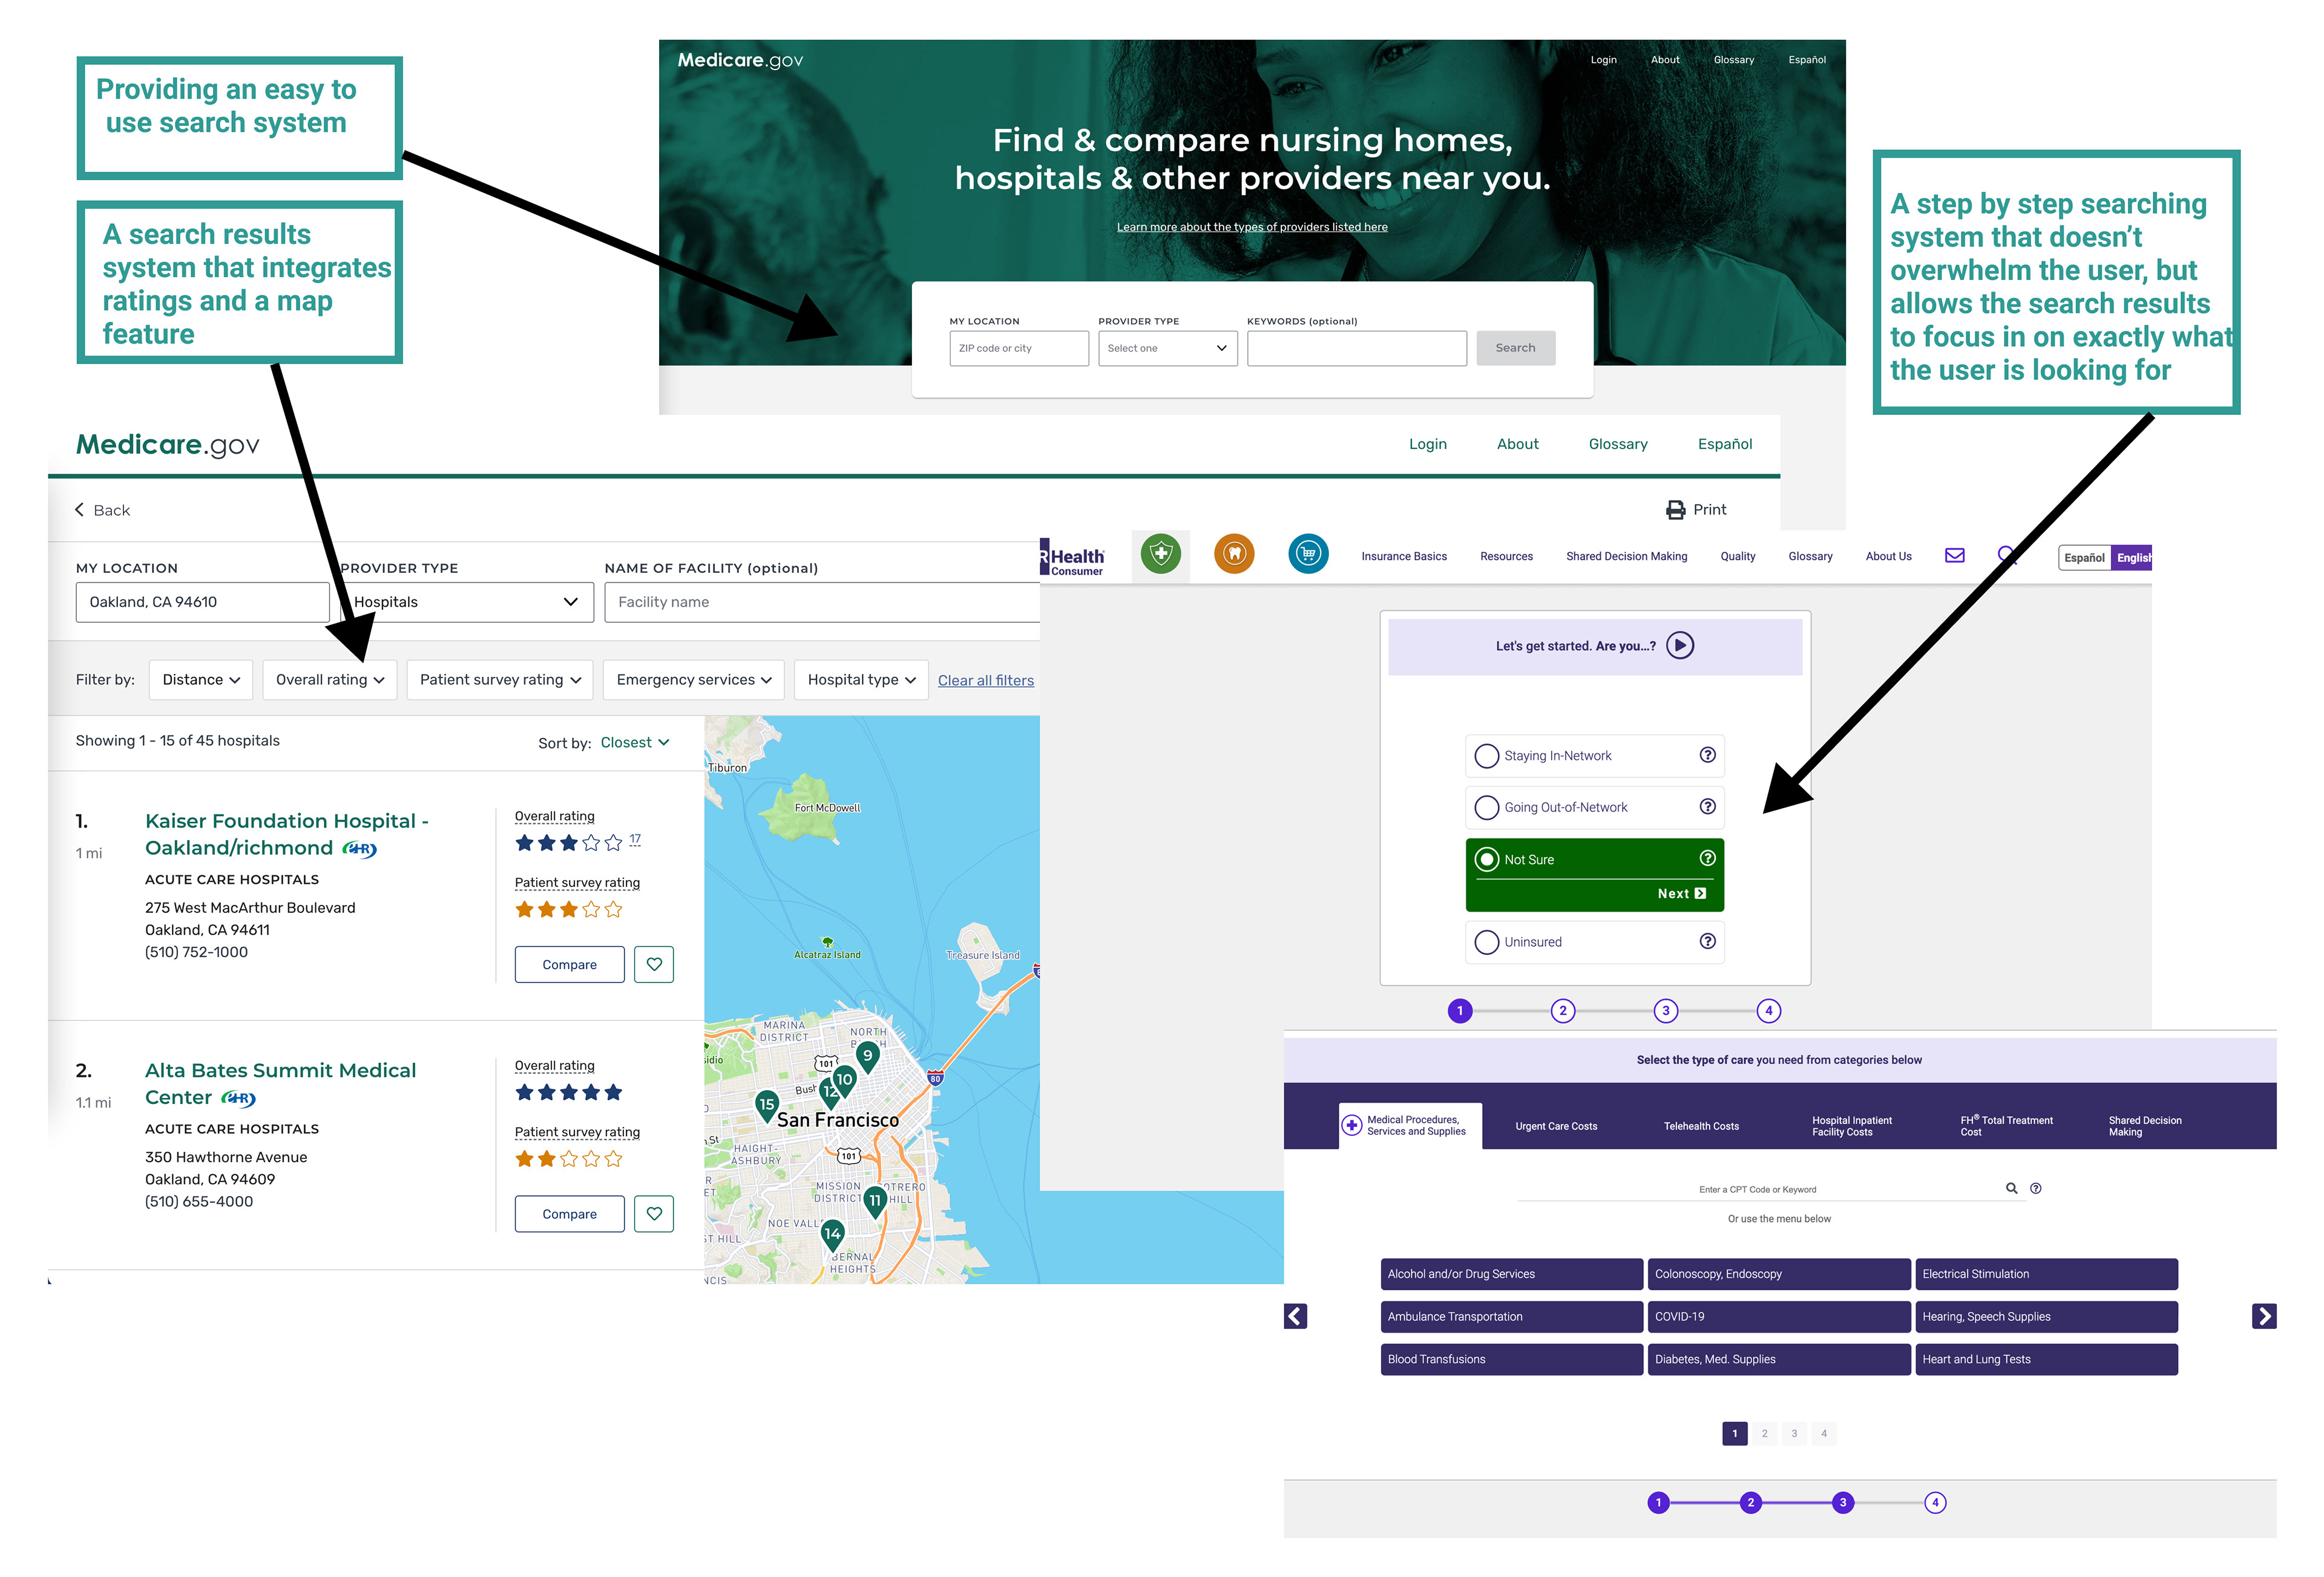Screen dimensions: 2324x1577
Task: Open the Hospital Inpatient Facility Costs tab
Action: pyautogui.click(x=1852, y=1126)
